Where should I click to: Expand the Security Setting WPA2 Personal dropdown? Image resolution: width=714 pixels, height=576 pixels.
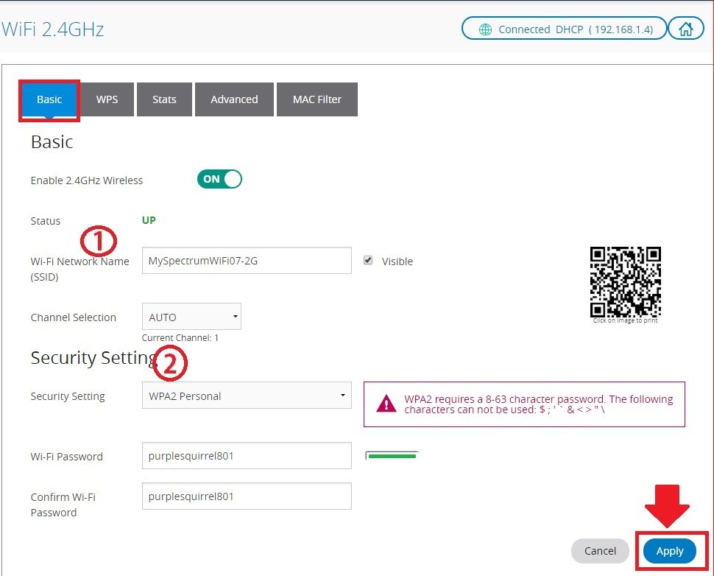246,396
